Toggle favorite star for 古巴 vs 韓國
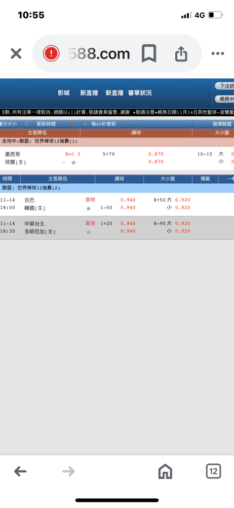The height and width of the screenshot is (508, 234). (x=89, y=208)
